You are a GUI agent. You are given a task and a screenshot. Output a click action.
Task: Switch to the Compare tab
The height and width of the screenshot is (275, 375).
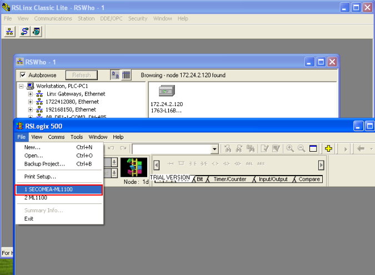309,179
